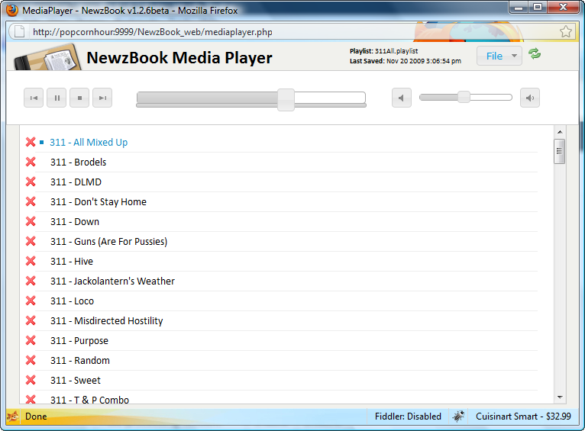Select the track 311 - DLMD
The width and height of the screenshot is (585, 431).
[x=76, y=182]
